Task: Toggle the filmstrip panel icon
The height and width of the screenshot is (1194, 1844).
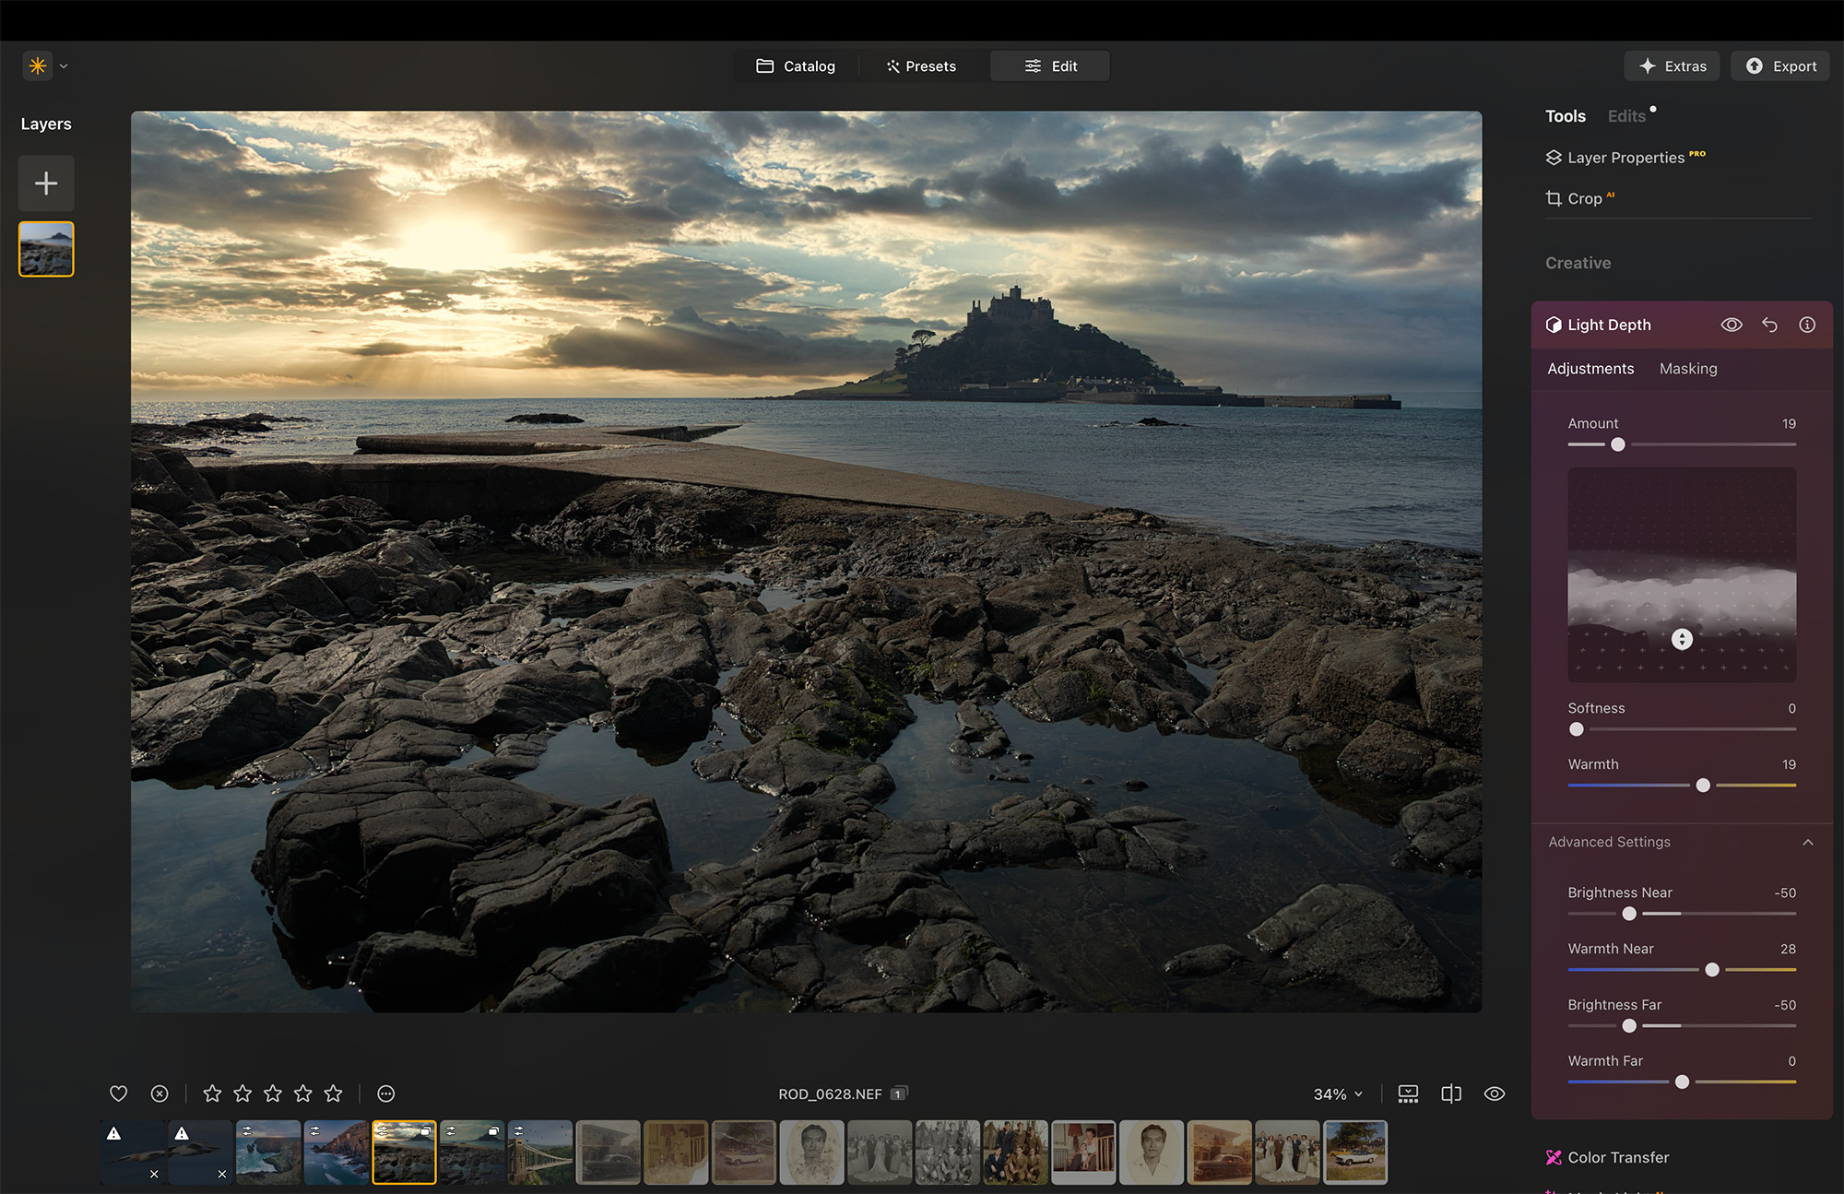Action: tap(1407, 1094)
